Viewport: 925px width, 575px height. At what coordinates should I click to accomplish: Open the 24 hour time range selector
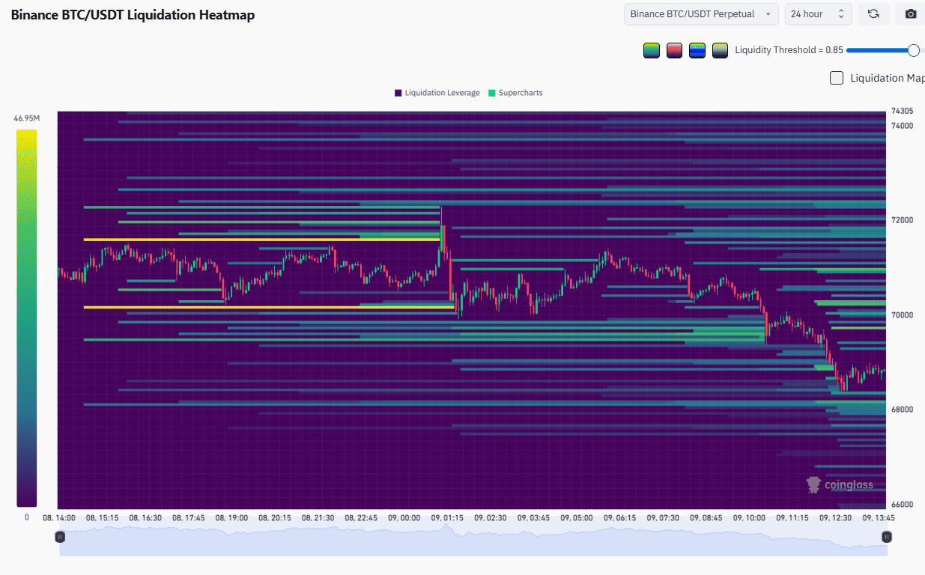coord(818,13)
